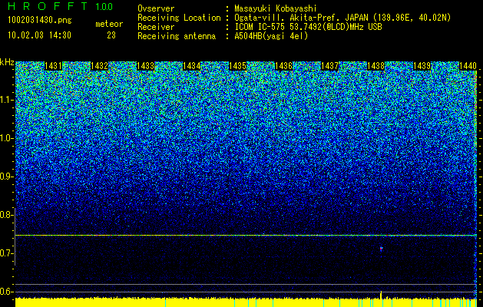Viewport: 483px width, 307px height.
Task: Click the 1438 time marker label
Action: click(375, 66)
